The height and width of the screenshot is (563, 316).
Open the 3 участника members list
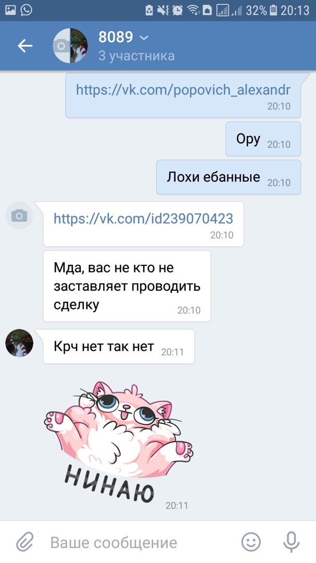[x=136, y=56]
